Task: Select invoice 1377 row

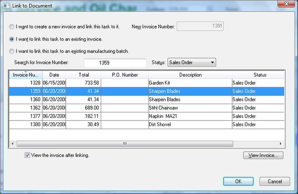Action: click(x=147, y=116)
